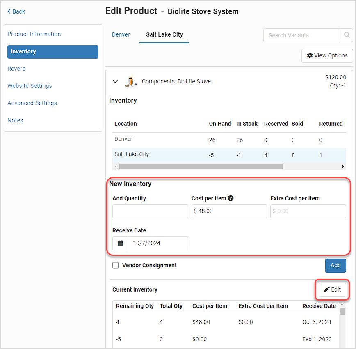Viewport: 356px width, 349px height.
Task: Click the Cost per Item help icon
Action: pos(230,198)
